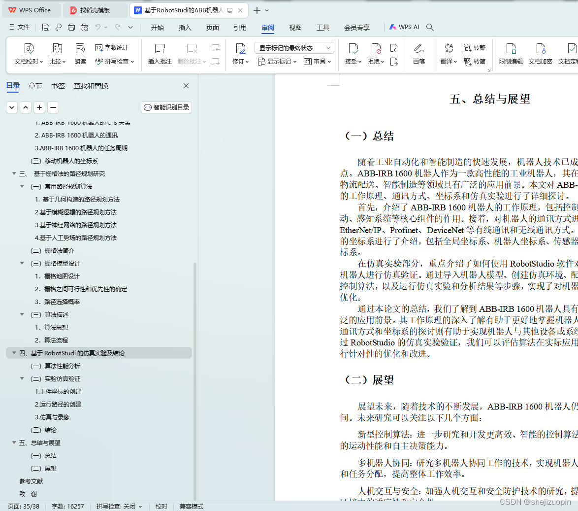Click the print preview icon
This screenshot has height=511, width=578.
84,27
